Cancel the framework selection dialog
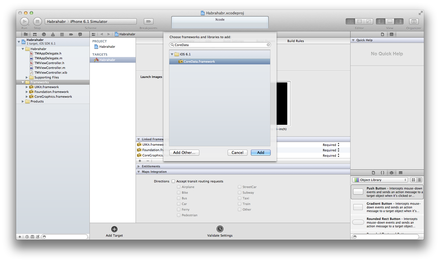440x262 pixels. click(237, 152)
